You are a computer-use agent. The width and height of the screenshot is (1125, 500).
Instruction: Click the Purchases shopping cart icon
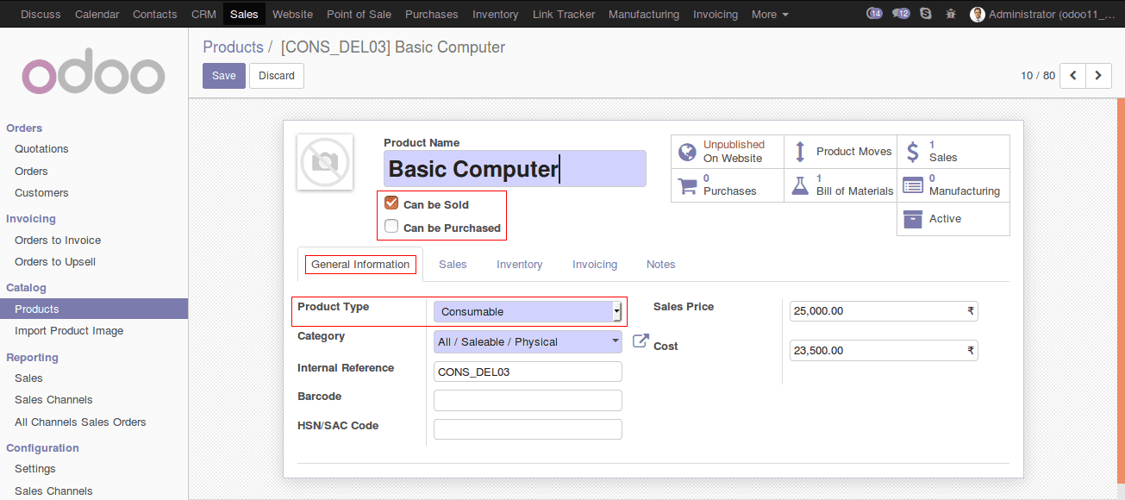pyautogui.click(x=687, y=185)
